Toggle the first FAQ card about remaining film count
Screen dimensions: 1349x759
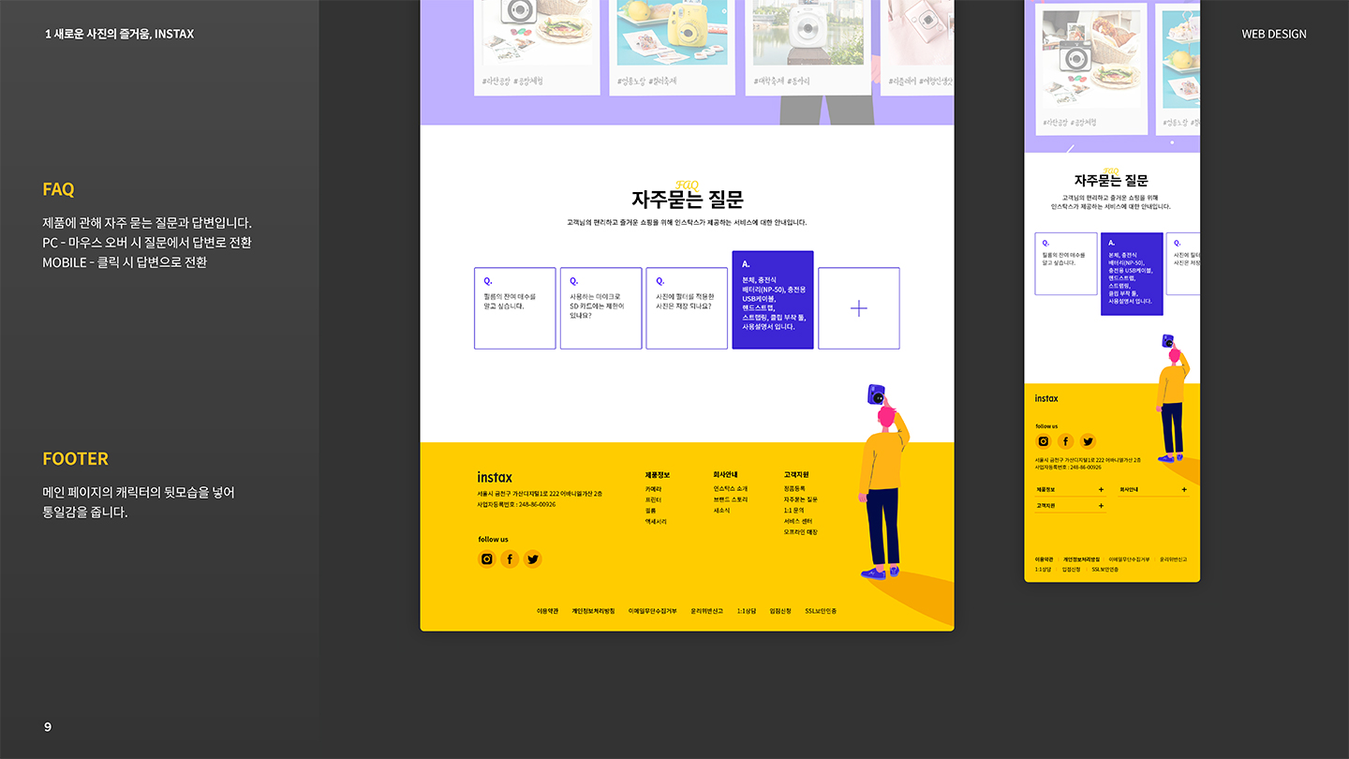pos(514,308)
